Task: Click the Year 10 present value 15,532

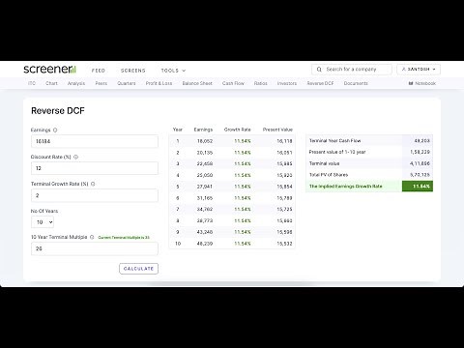Action: tap(284, 244)
